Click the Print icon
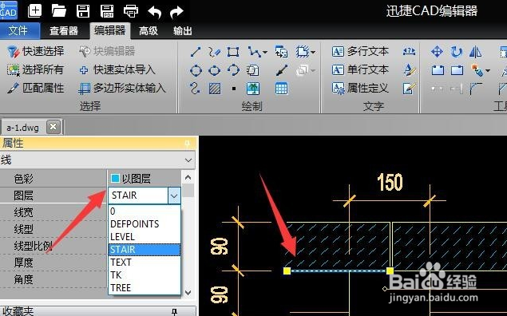 (131, 11)
